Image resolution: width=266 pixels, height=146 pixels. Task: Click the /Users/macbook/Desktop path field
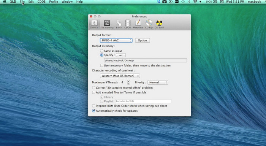click(x=146, y=60)
